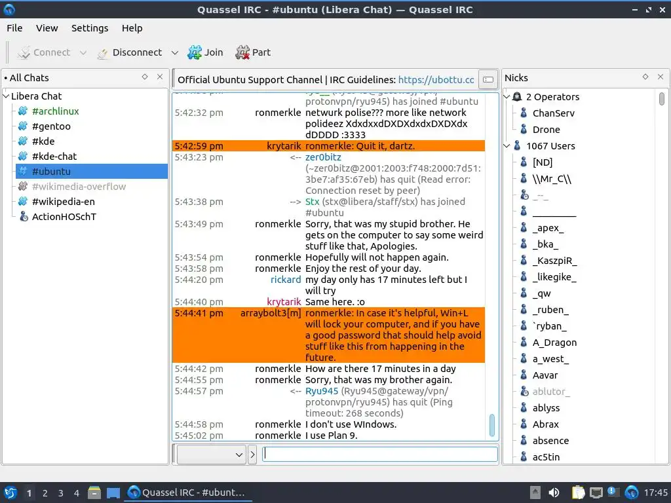Image resolution: width=671 pixels, height=503 pixels.
Task: Click the Connect toolbar button
Action: [43, 52]
